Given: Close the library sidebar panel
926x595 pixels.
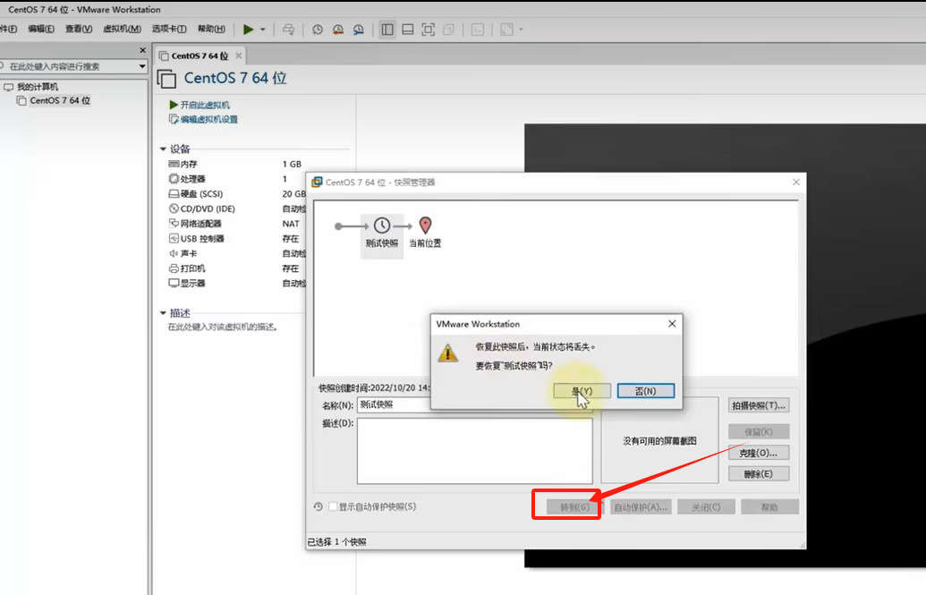Looking at the screenshot, I should tap(142, 50).
